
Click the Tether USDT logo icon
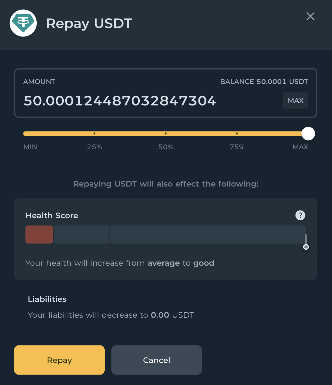point(23,23)
